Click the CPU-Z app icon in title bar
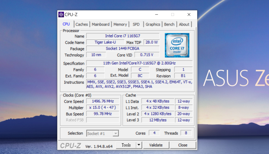The width and height of the screenshot is (269, 154). coord(61,15)
